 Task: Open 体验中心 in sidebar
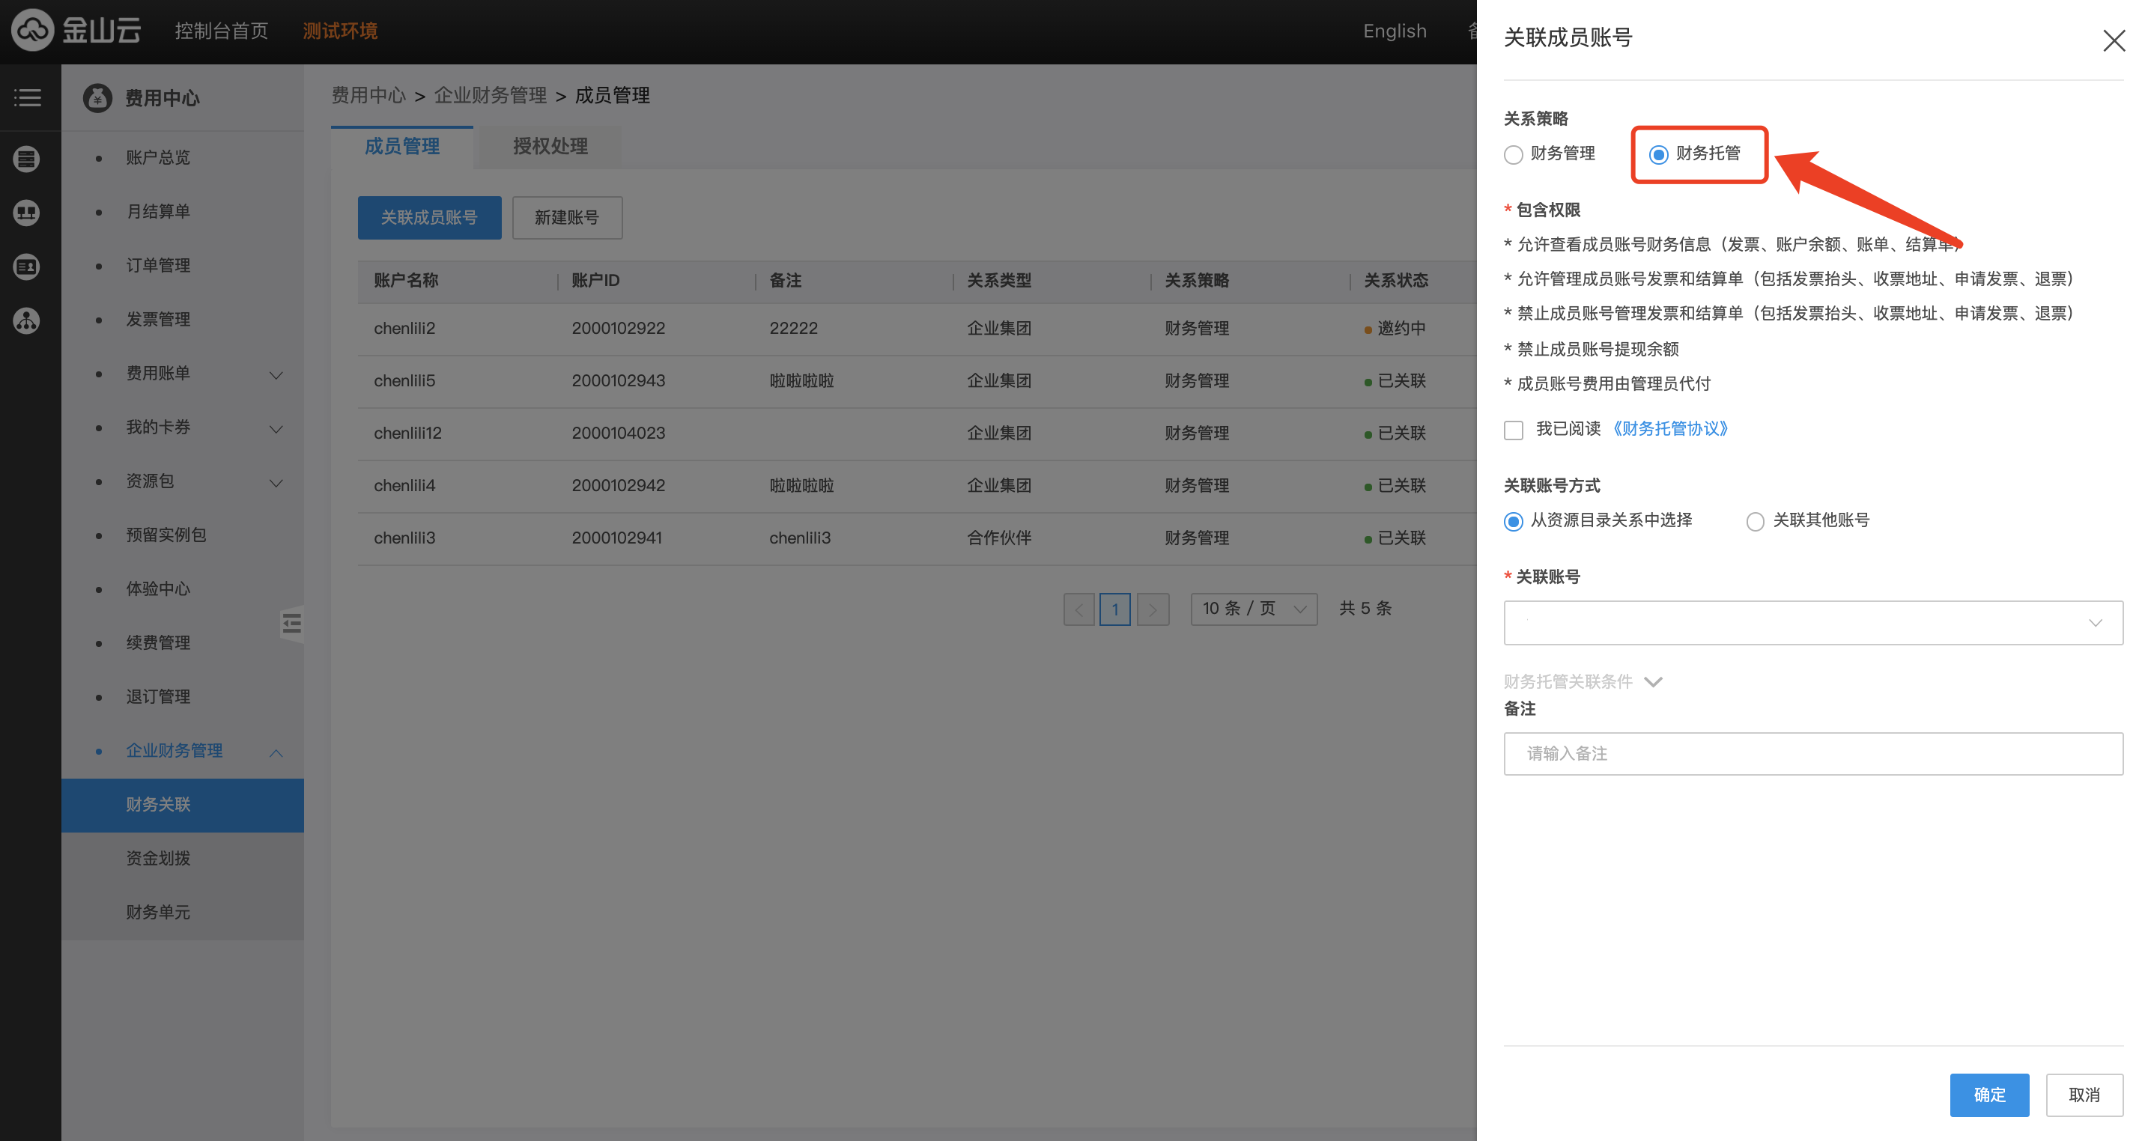click(x=157, y=588)
